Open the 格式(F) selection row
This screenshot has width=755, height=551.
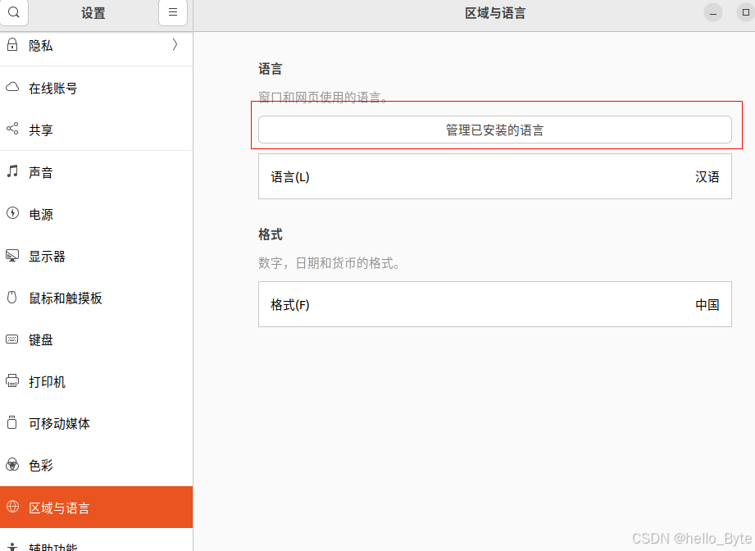click(494, 305)
